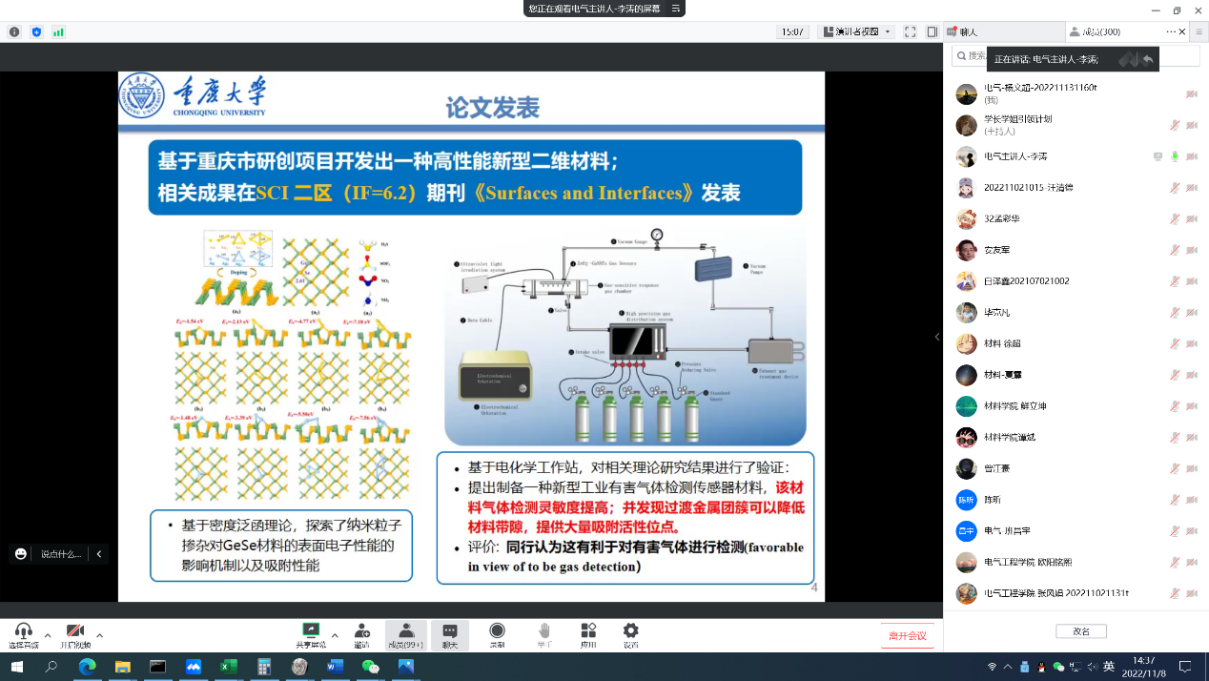The image size is (1209, 681).
Task: Click avatar of 学长学姐引领计划 host
Action: coord(966,125)
